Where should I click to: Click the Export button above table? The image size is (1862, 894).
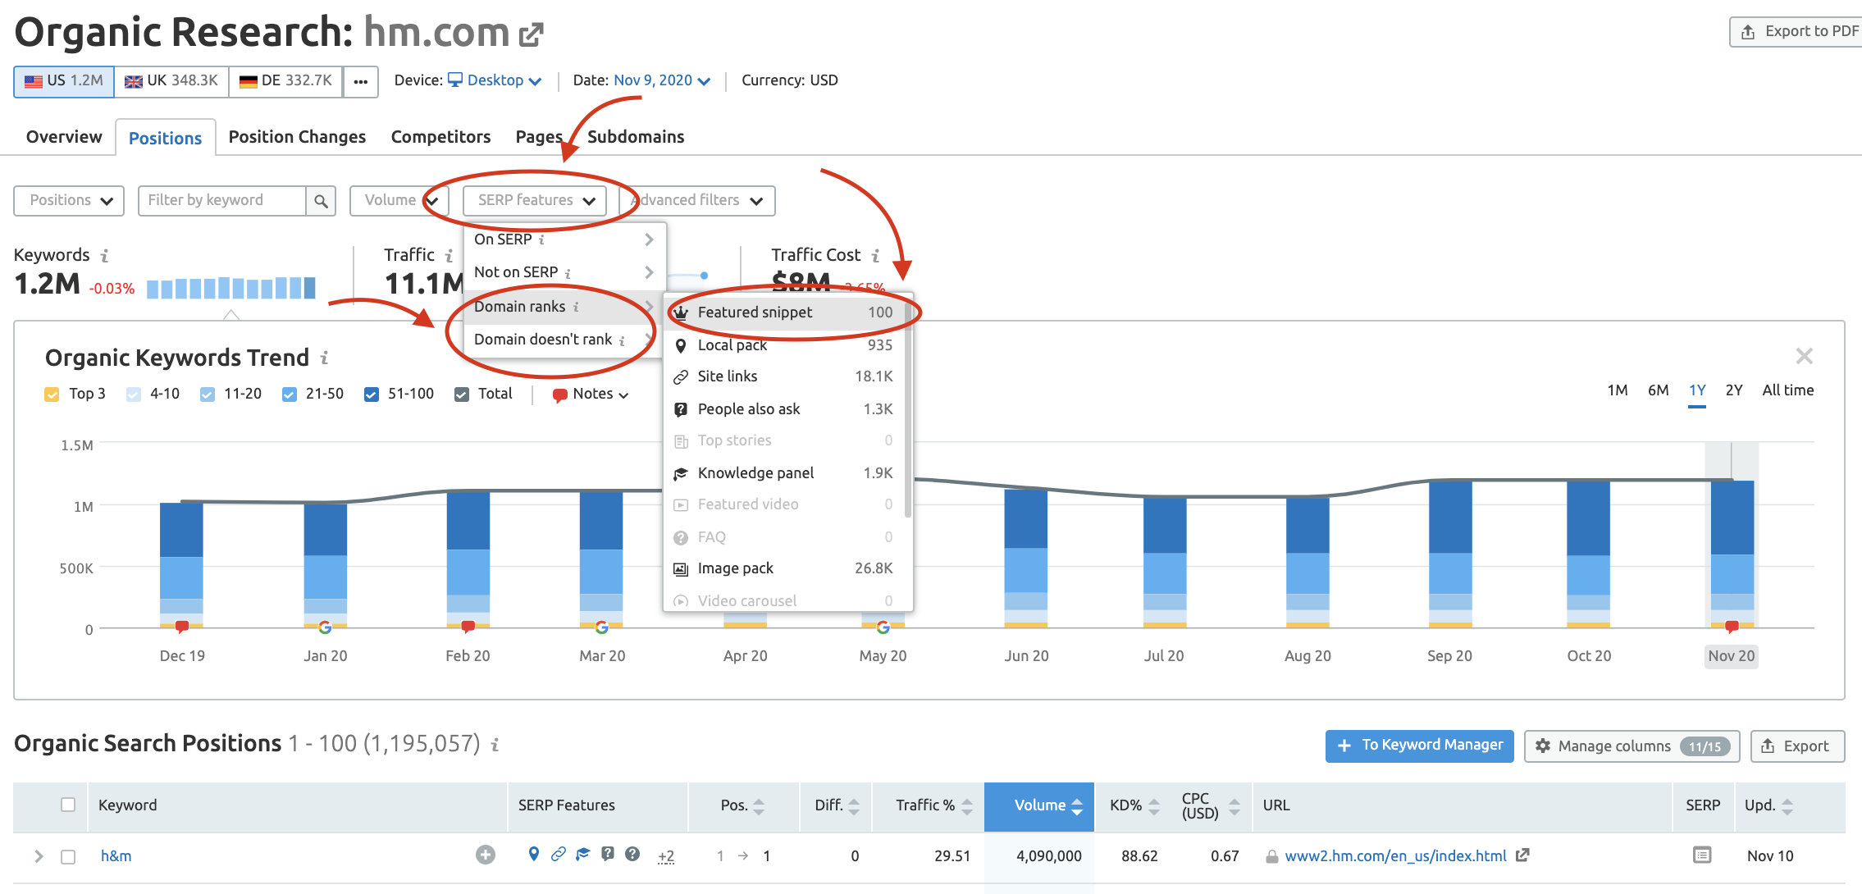tap(1797, 746)
